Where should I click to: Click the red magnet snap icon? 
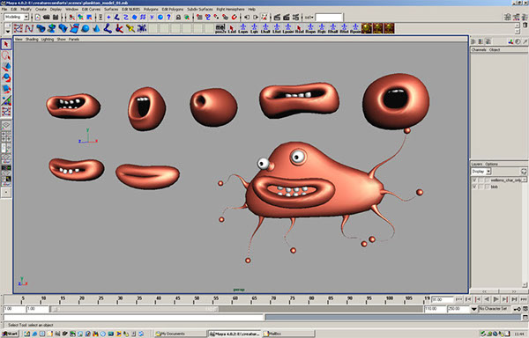tap(235, 17)
